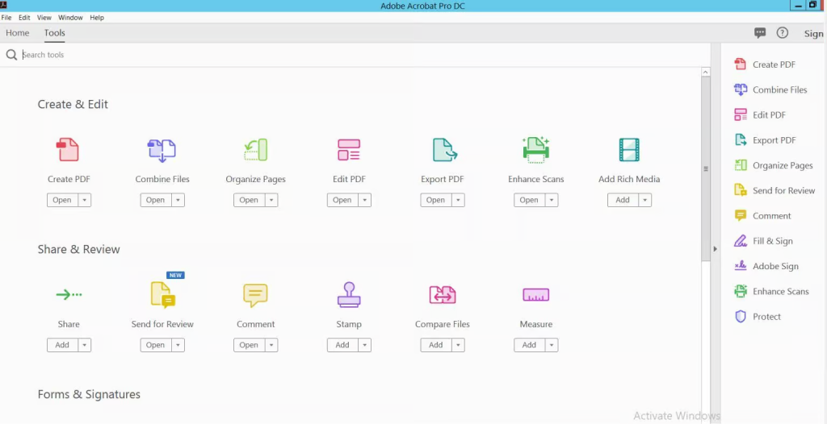827x424 pixels.
Task: Expand the Compare Files dropdown arrow
Action: (x=459, y=345)
